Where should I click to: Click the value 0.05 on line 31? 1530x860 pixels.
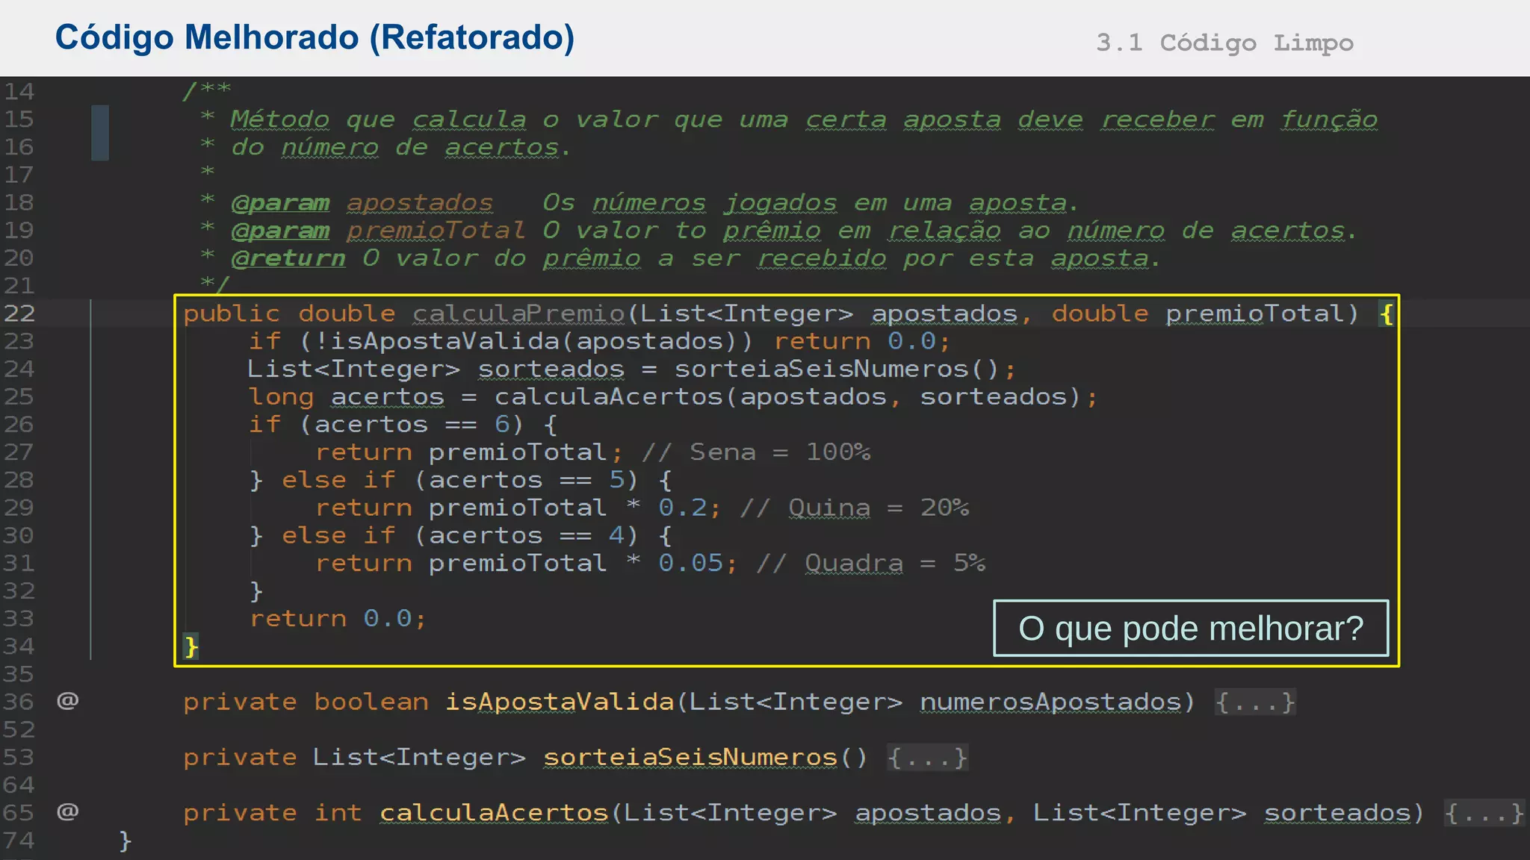(x=691, y=563)
